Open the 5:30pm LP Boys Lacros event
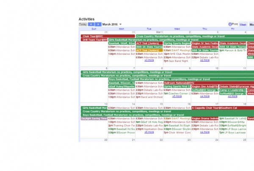The image size is (254, 171). click(232, 129)
